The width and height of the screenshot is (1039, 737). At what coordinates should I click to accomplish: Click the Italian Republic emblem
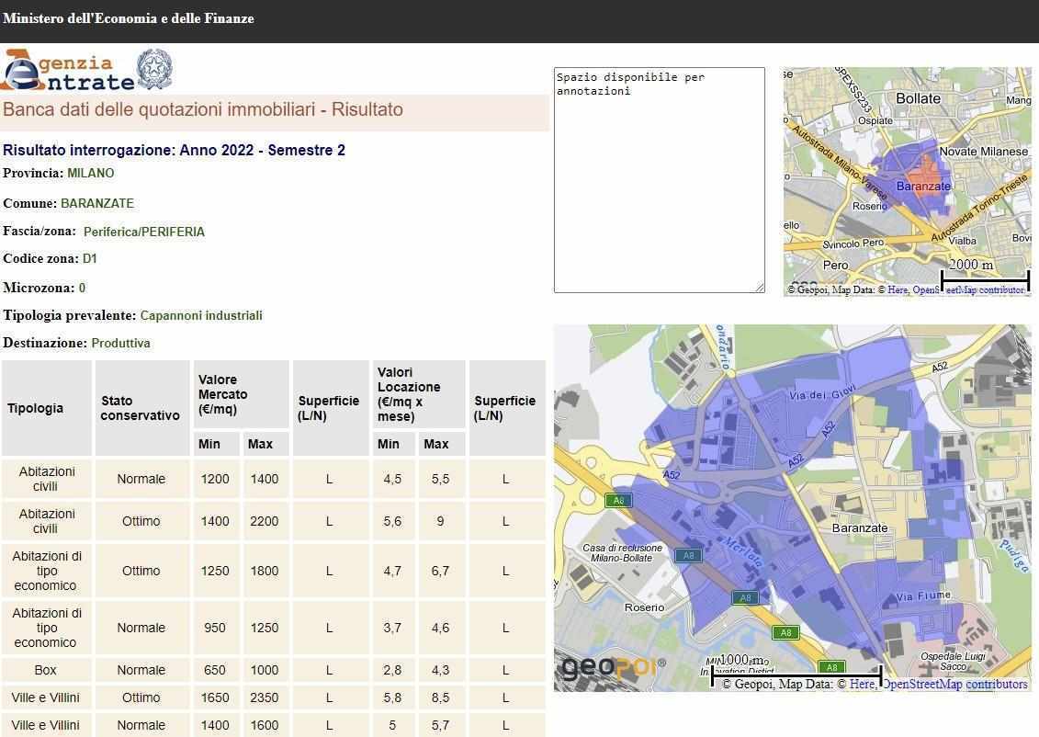point(154,70)
